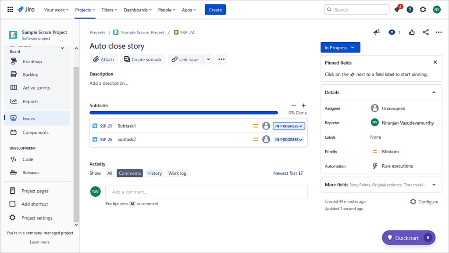Like the issue with thumbs up
The height and width of the screenshot is (253, 449).
pyautogui.click(x=411, y=32)
